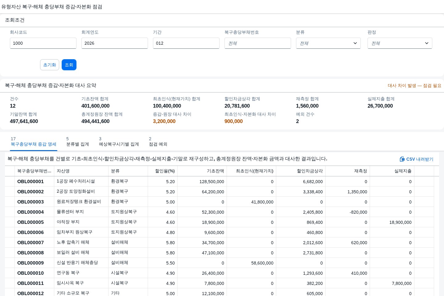Click the 최초인식-자본화 대사 차이 value 900,000
Image resolution: width=444 pixels, height=296 pixels.
234,121
